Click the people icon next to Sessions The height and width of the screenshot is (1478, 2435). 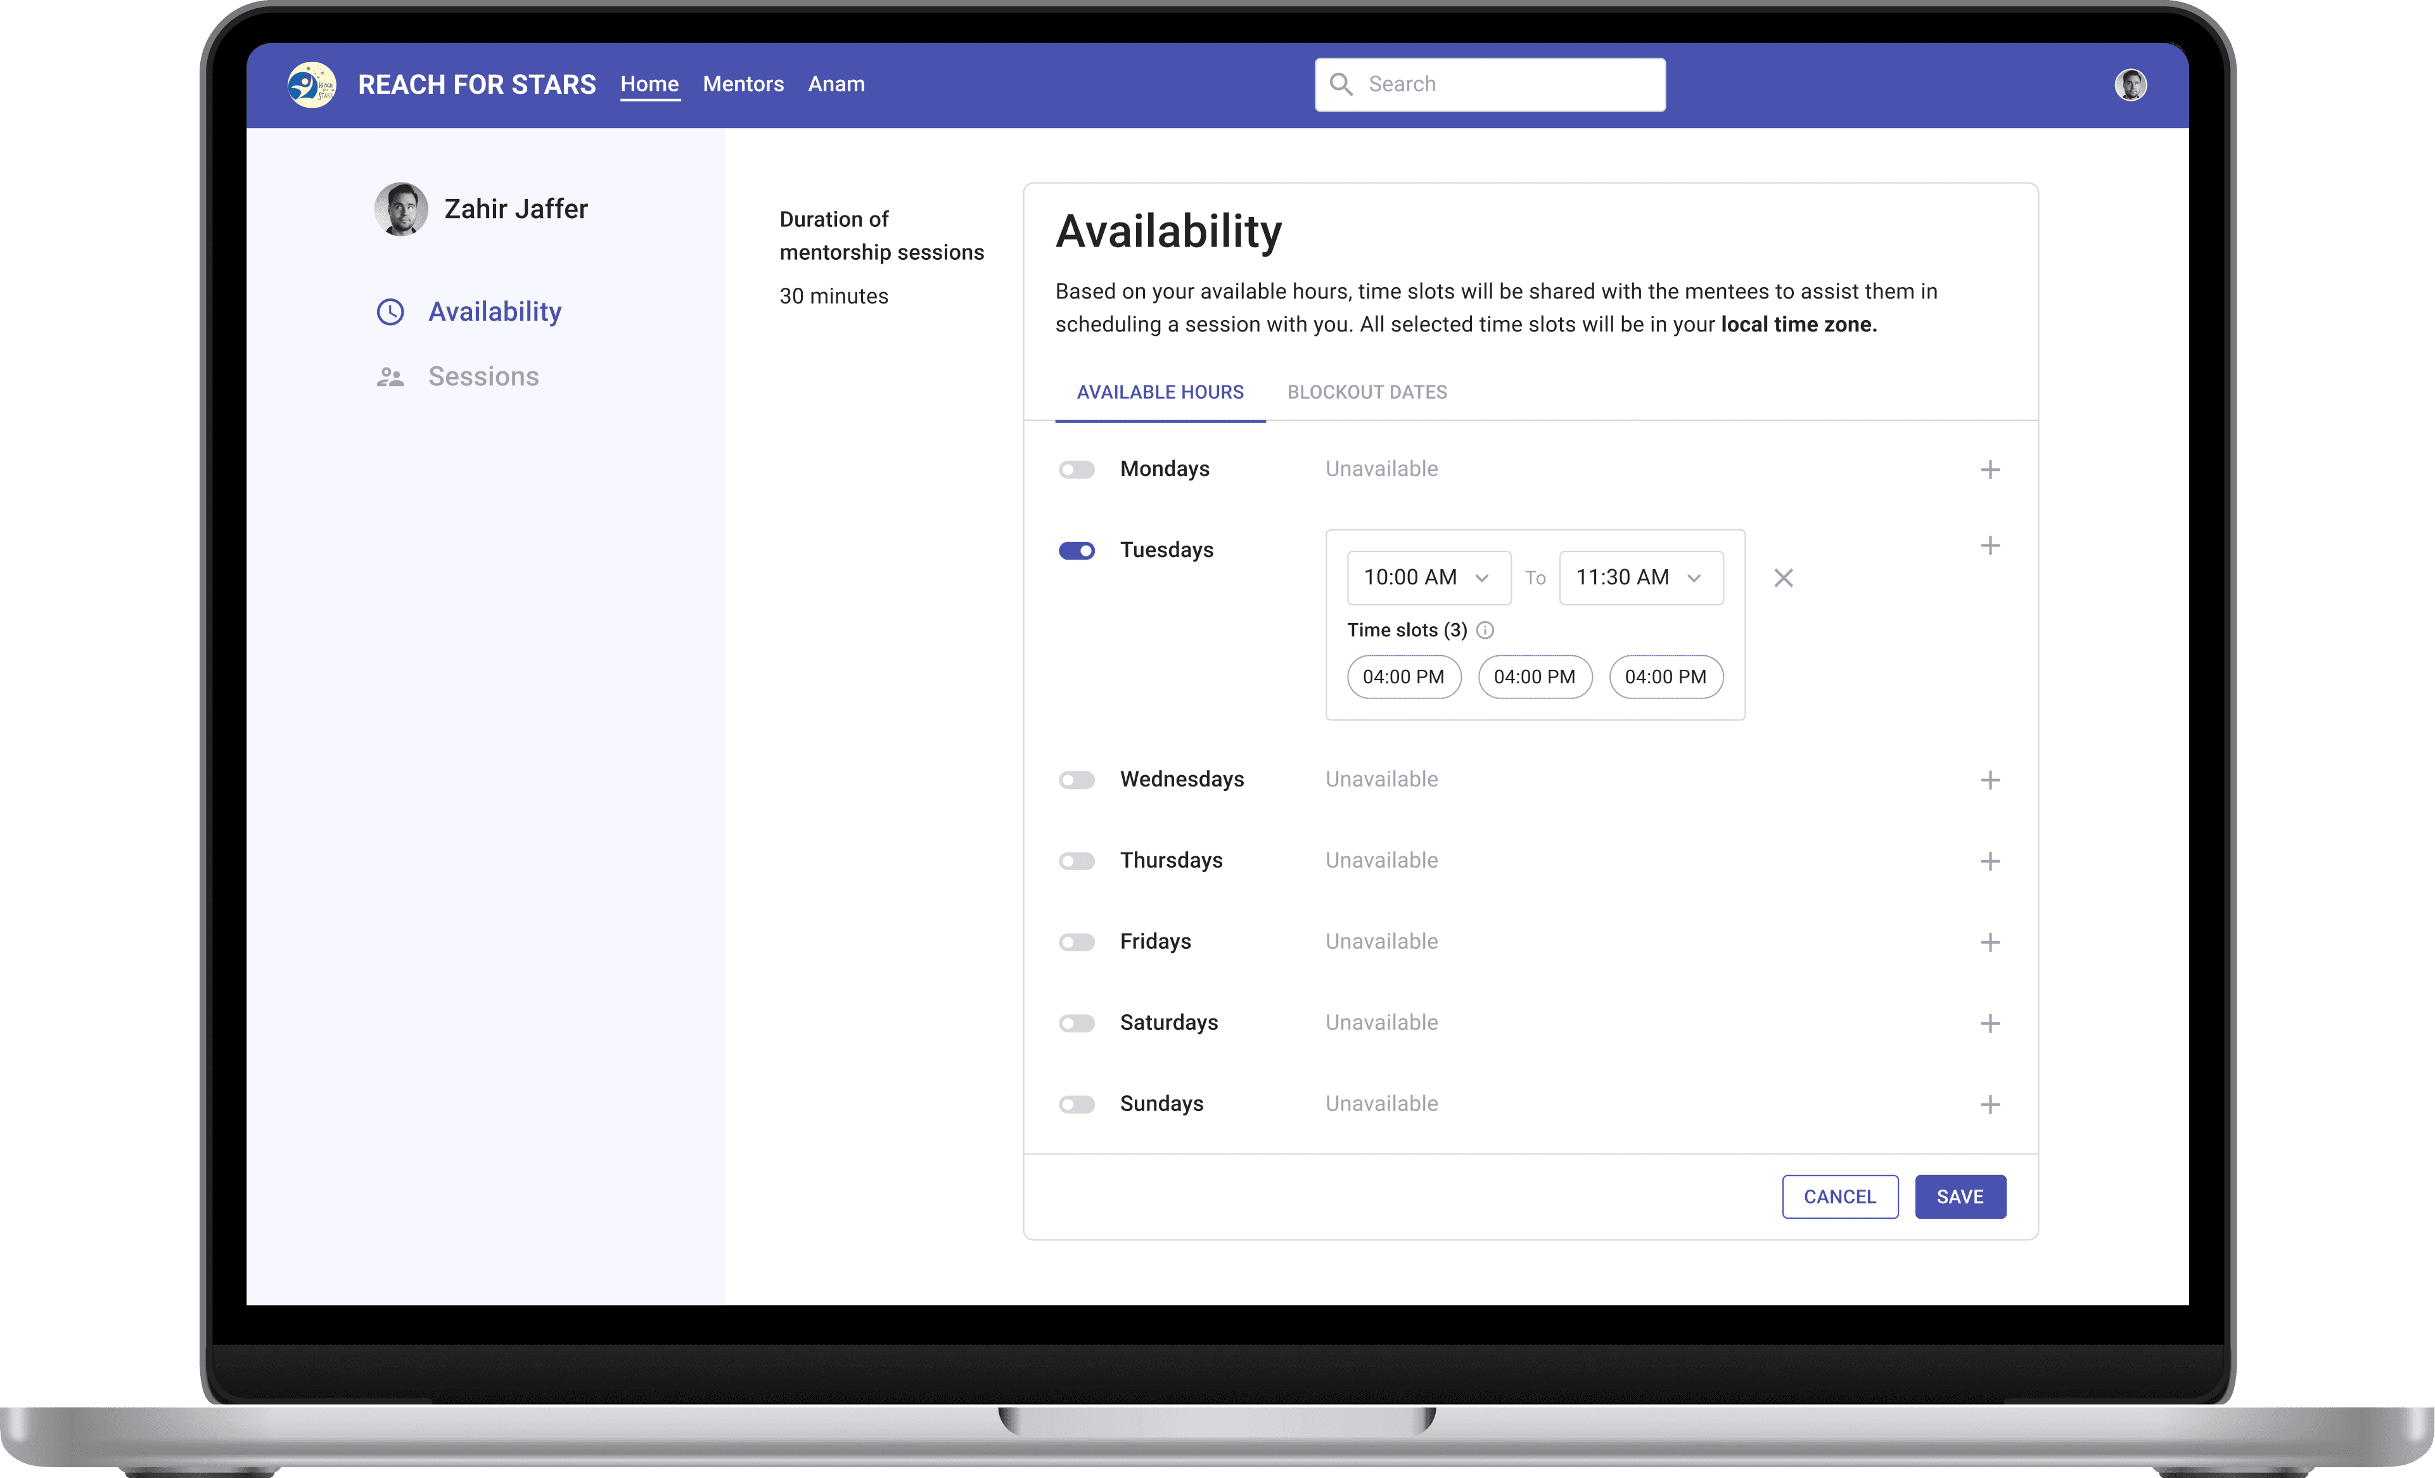tap(390, 378)
